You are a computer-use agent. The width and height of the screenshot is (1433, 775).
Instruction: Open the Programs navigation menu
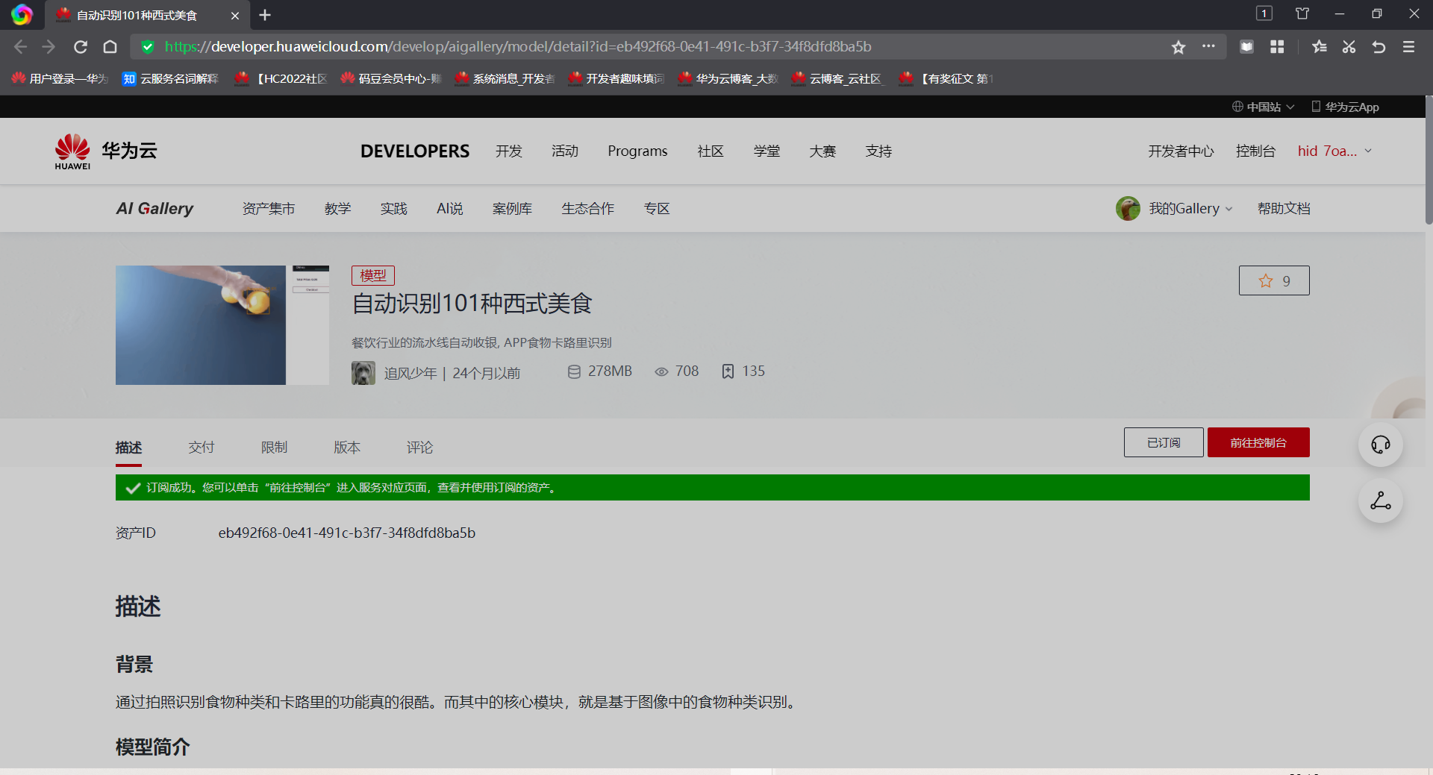(637, 151)
